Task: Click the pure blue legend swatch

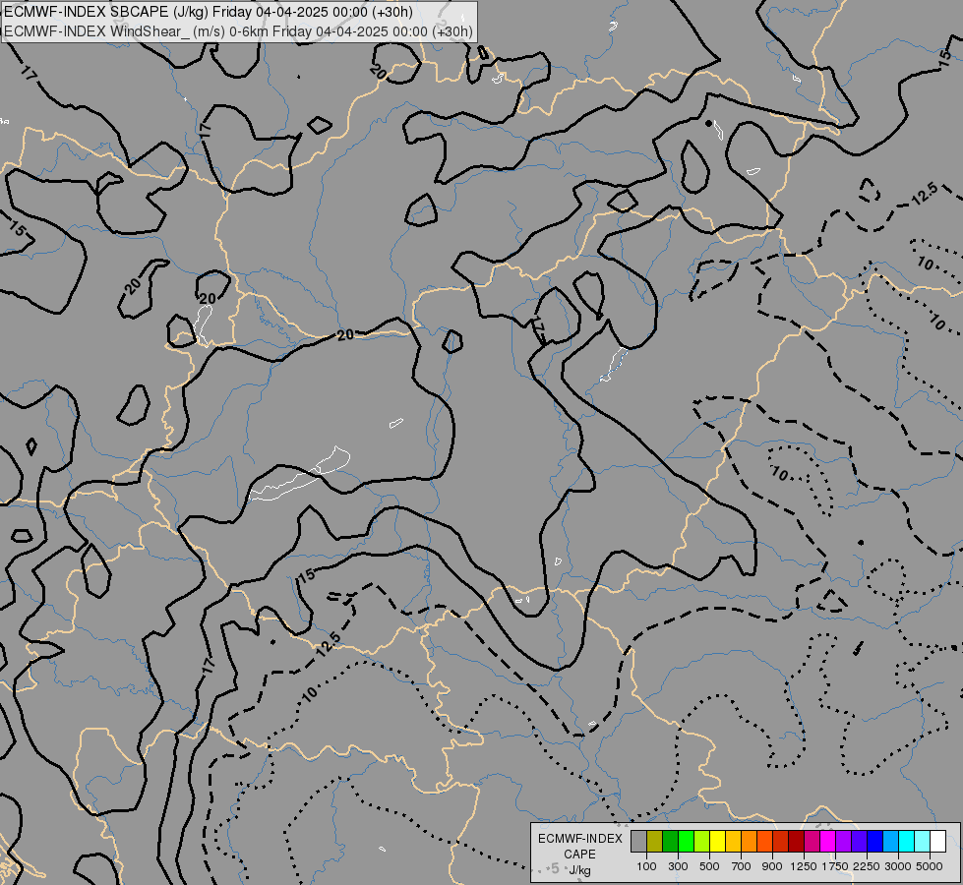Action: (x=874, y=842)
